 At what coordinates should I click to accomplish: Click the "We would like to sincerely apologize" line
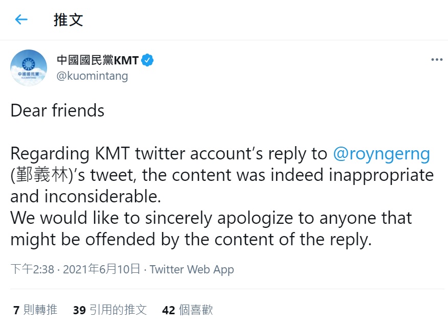(x=211, y=218)
